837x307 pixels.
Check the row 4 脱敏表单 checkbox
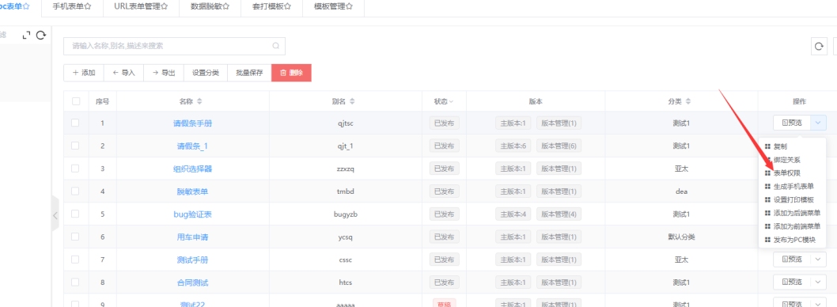click(x=75, y=191)
